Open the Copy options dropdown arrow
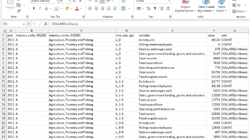The height and width of the screenshot is (140, 249). click(24, 5)
